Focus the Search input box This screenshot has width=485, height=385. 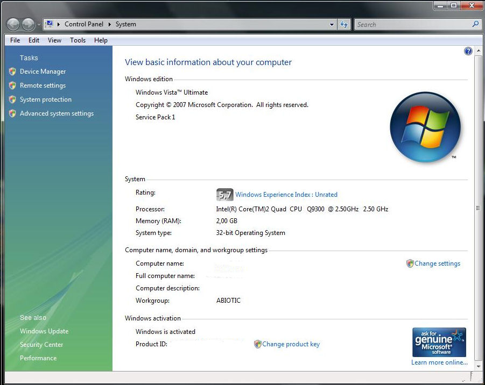pos(413,24)
